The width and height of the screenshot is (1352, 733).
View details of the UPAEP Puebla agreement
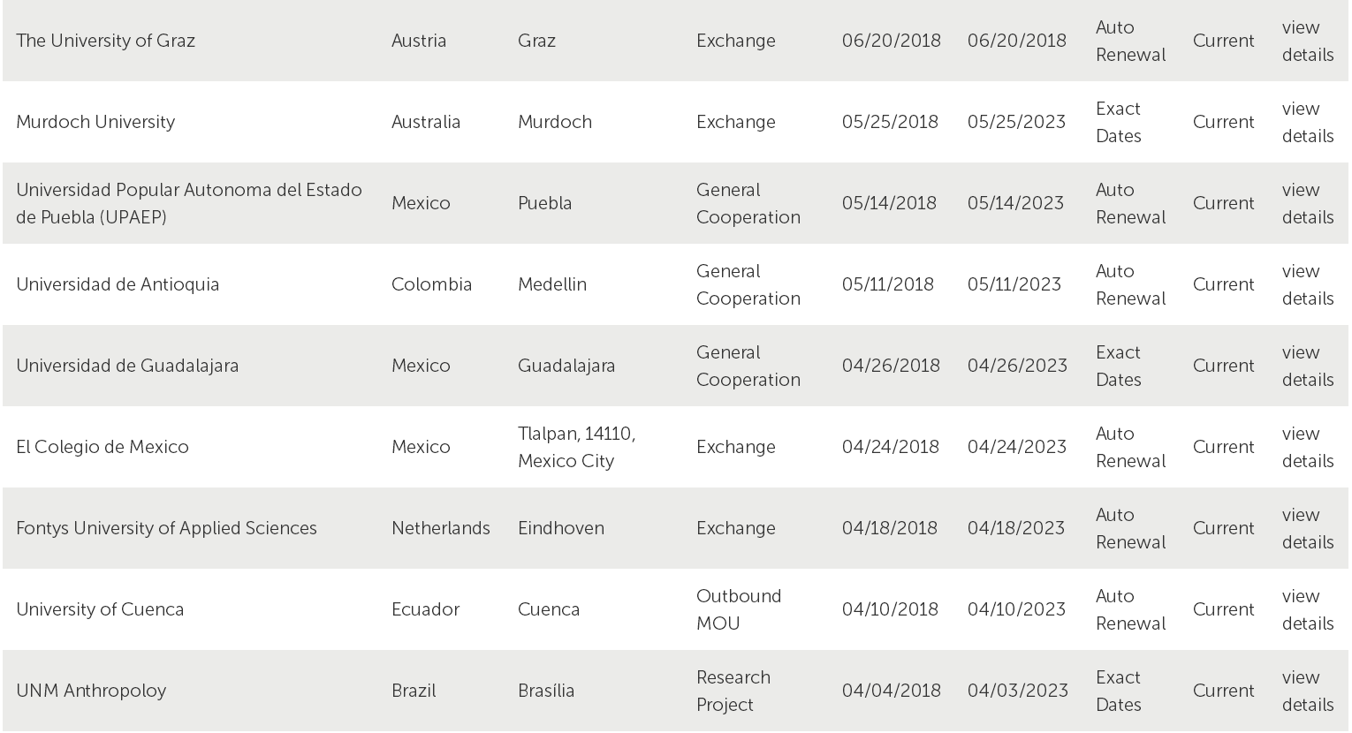(x=1307, y=203)
